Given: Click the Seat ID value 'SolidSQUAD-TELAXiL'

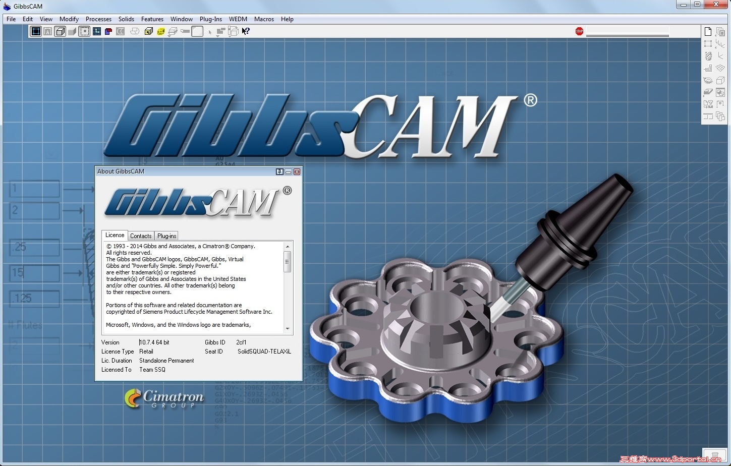Looking at the screenshot, I should [264, 352].
